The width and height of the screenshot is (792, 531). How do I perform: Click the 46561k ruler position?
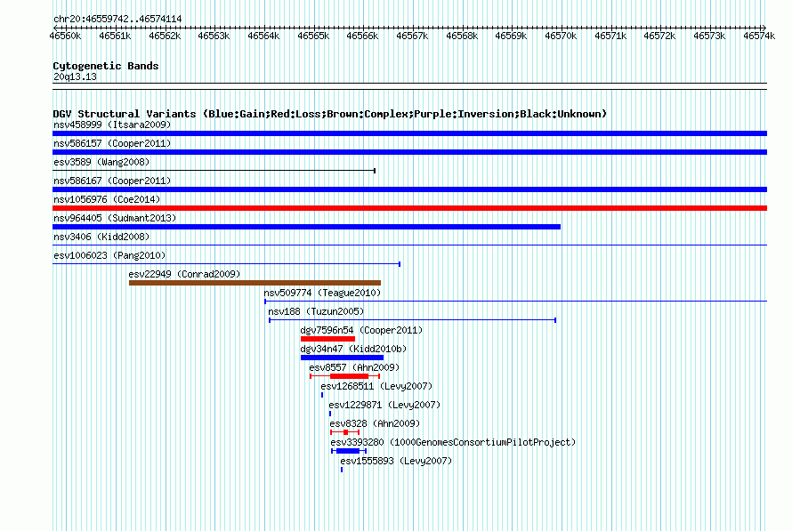click(x=115, y=36)
